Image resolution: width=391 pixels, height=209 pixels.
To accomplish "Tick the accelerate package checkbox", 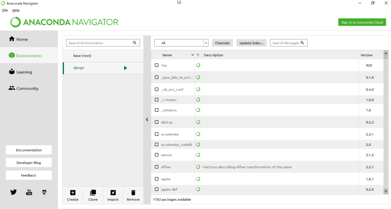I will click(157, 134).
